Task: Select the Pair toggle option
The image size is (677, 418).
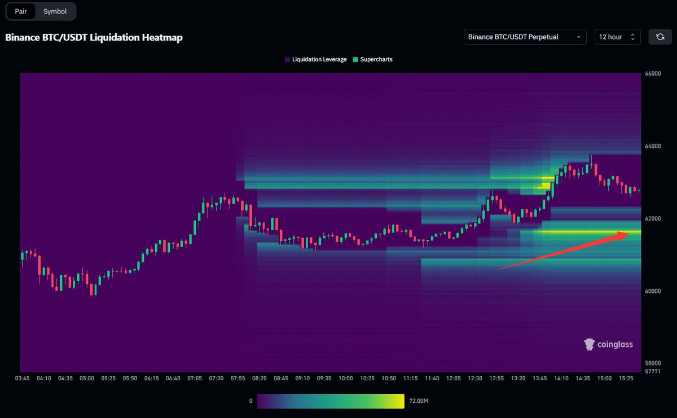Action: point(21,11)
